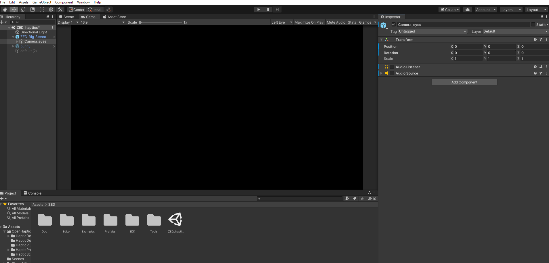Disable the Audio Listener component checkbox
549x263 pixels.
click(392, 67)
